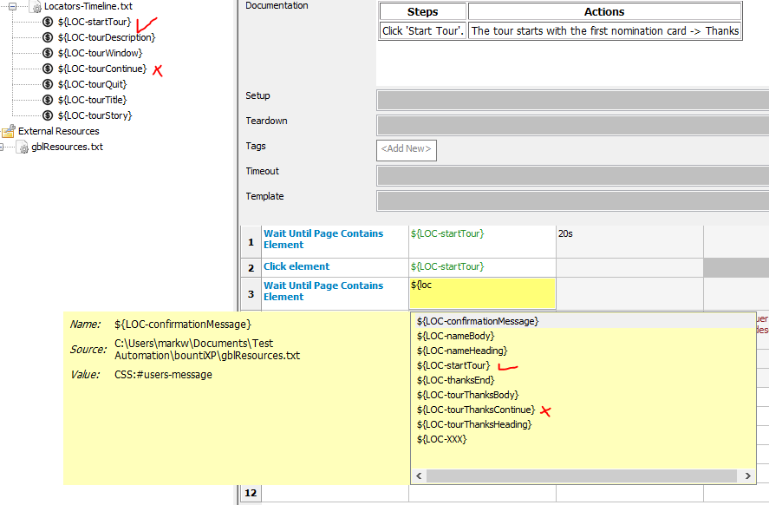Click the 'Click element' keyword cell

(x=335, y=267)
